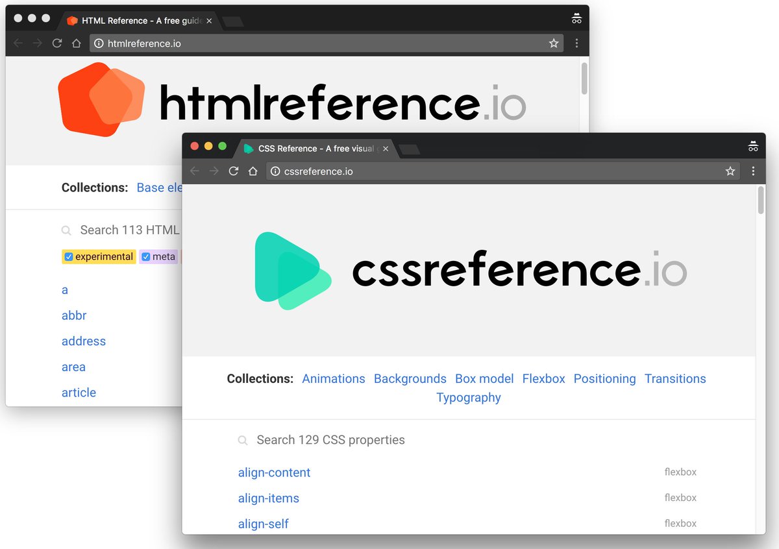Reload the cssreference.io page
This screenshot has width=779, height=549.
point(234,171)
